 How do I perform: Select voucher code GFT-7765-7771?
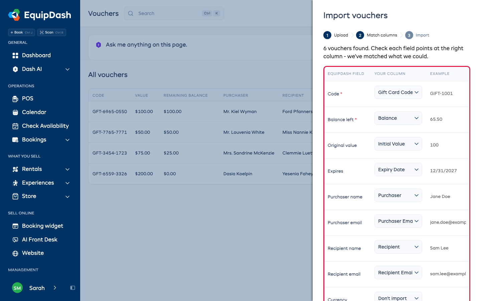coord(110,132)
